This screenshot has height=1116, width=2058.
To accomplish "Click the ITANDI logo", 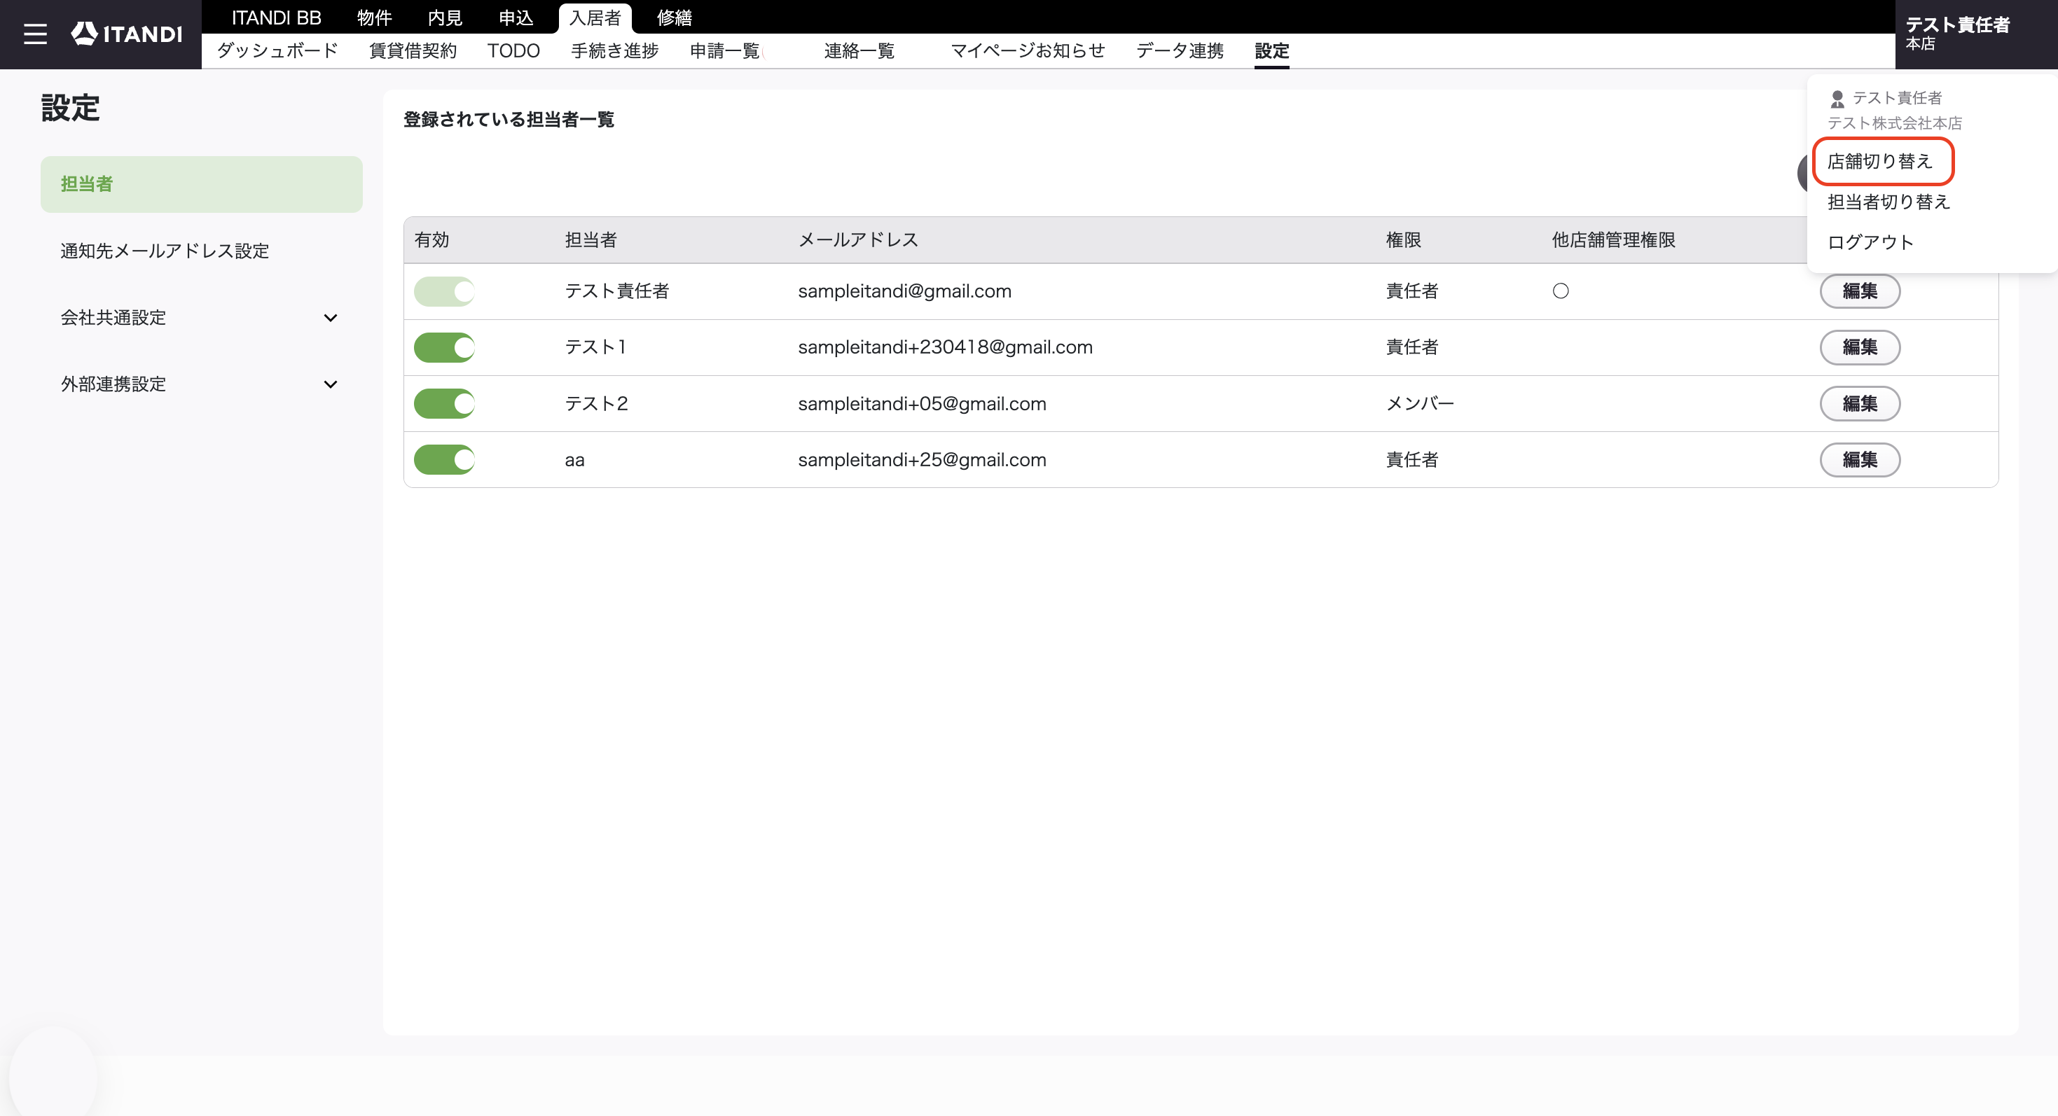I will click(x=126, y=34).
